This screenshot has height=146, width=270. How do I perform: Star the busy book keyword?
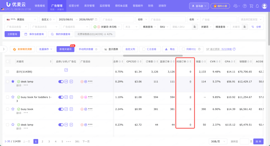point(13,109)
